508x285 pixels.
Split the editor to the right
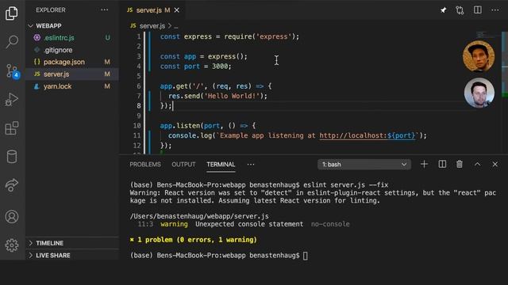[478, 10]
